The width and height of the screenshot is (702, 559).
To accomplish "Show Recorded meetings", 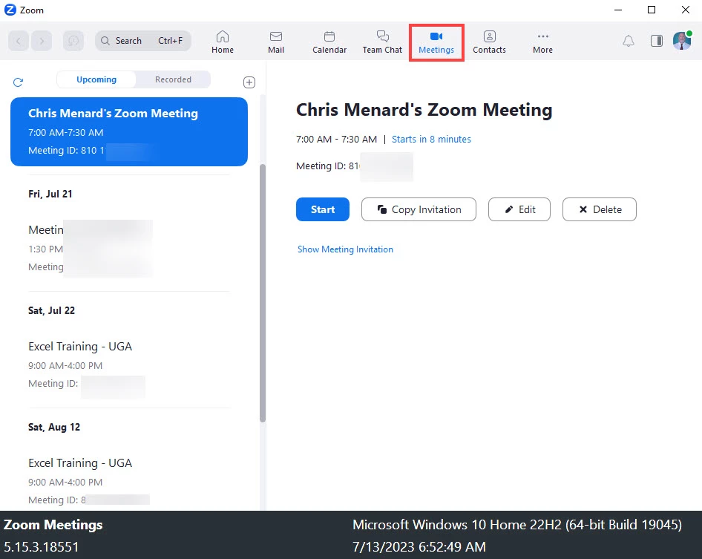I will (x=173, y=79).
